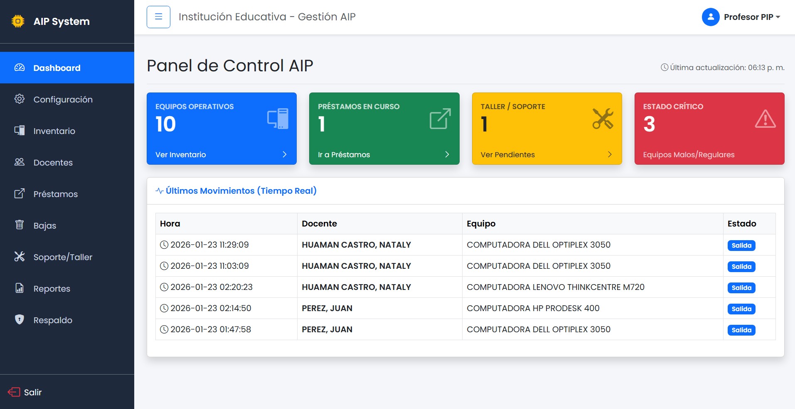Click the blue Salida badge on the first row
The height and width of the screenshot is (409, 795).
coord(741,245)
